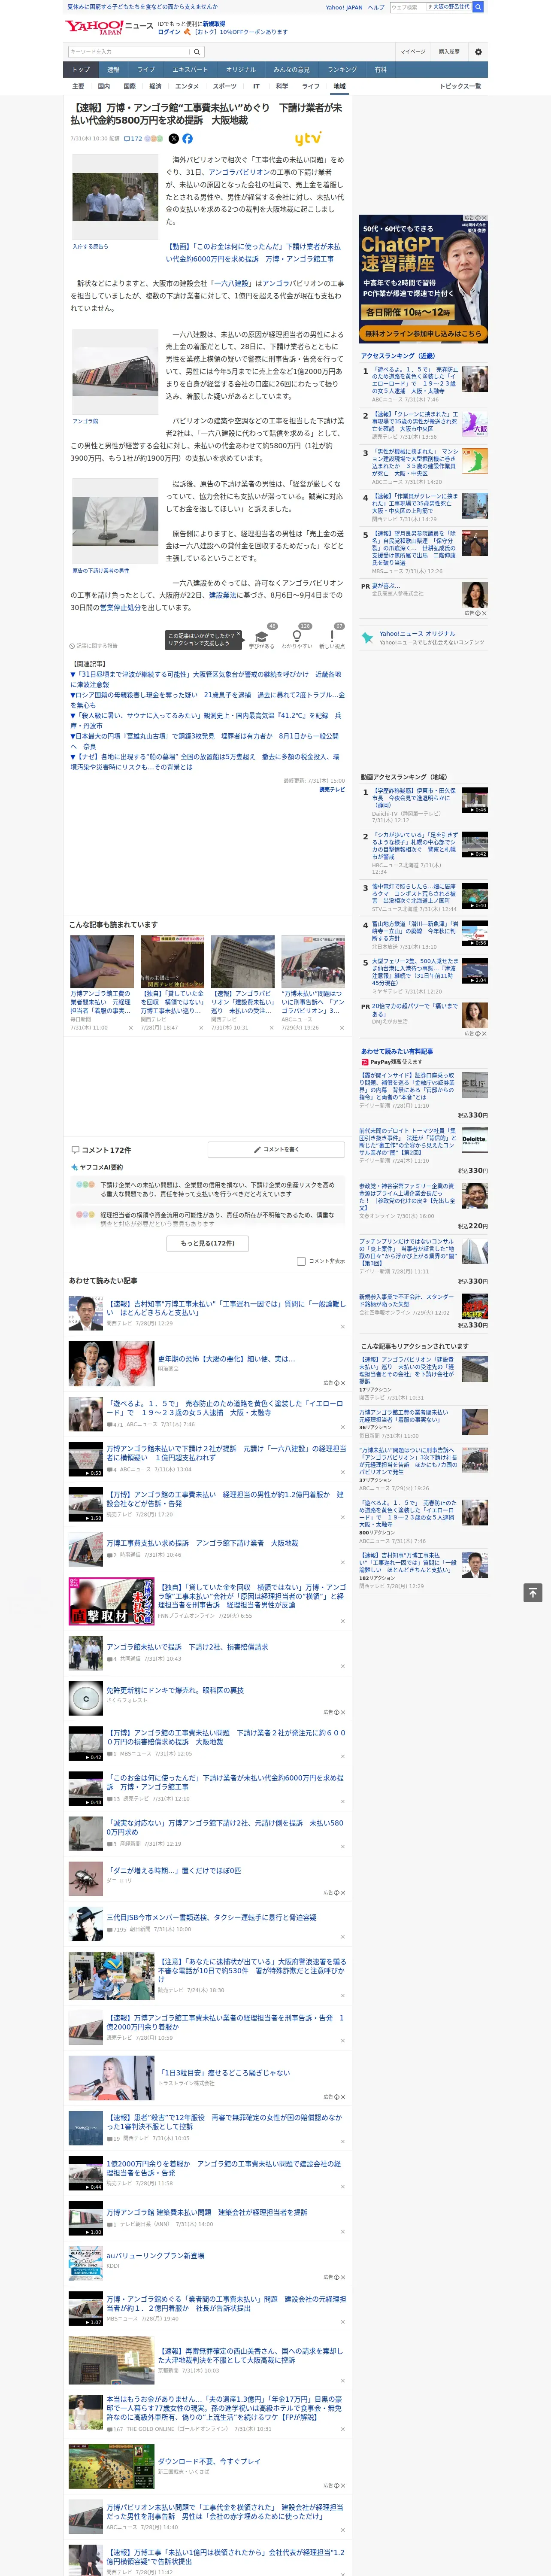Open トピックス一覧 link
551x2576 pixels.
[460, 86]
